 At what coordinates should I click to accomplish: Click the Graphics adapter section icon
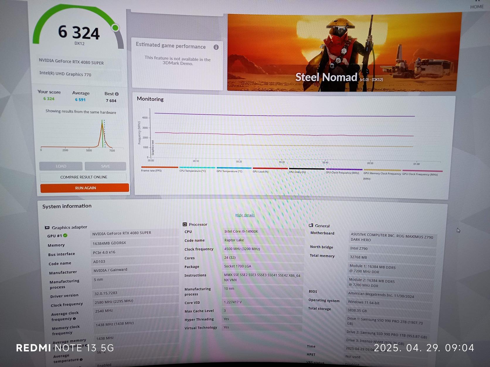click(47, 227)
